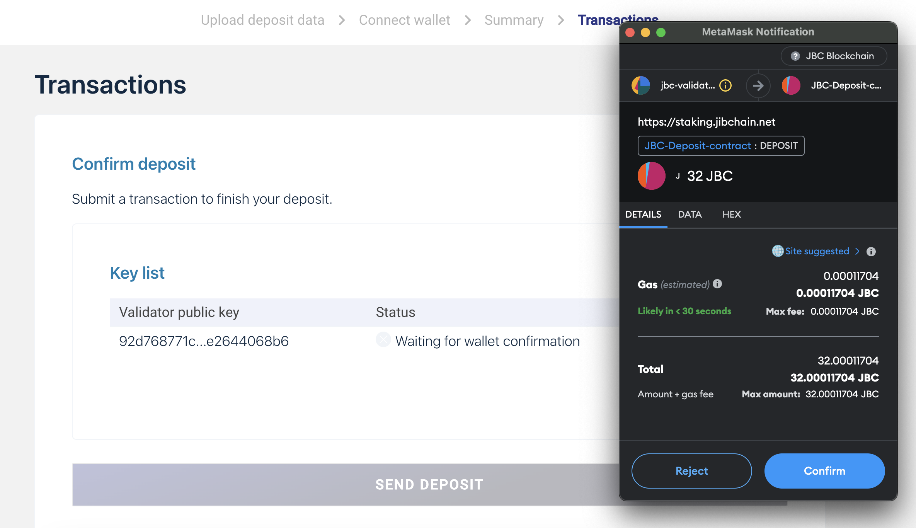Click the info icon right of Site suggested
This screenshot has height=528, width=916.
[x=871, y=252]
